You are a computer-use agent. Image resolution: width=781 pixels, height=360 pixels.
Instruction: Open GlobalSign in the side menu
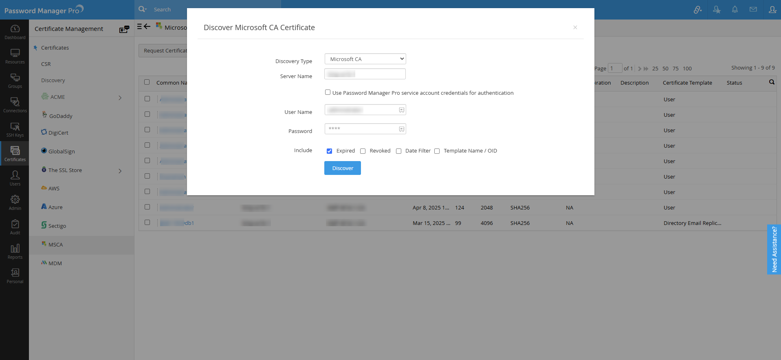(x=62, y=151)
